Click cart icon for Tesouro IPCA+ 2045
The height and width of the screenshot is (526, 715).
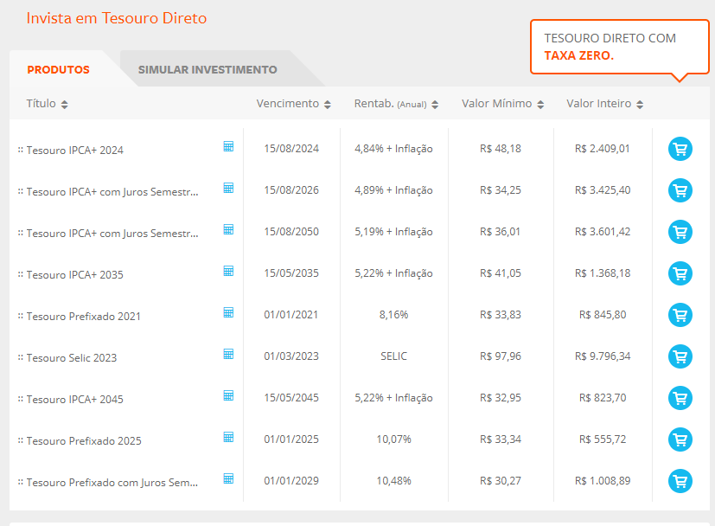pos(680,398)
